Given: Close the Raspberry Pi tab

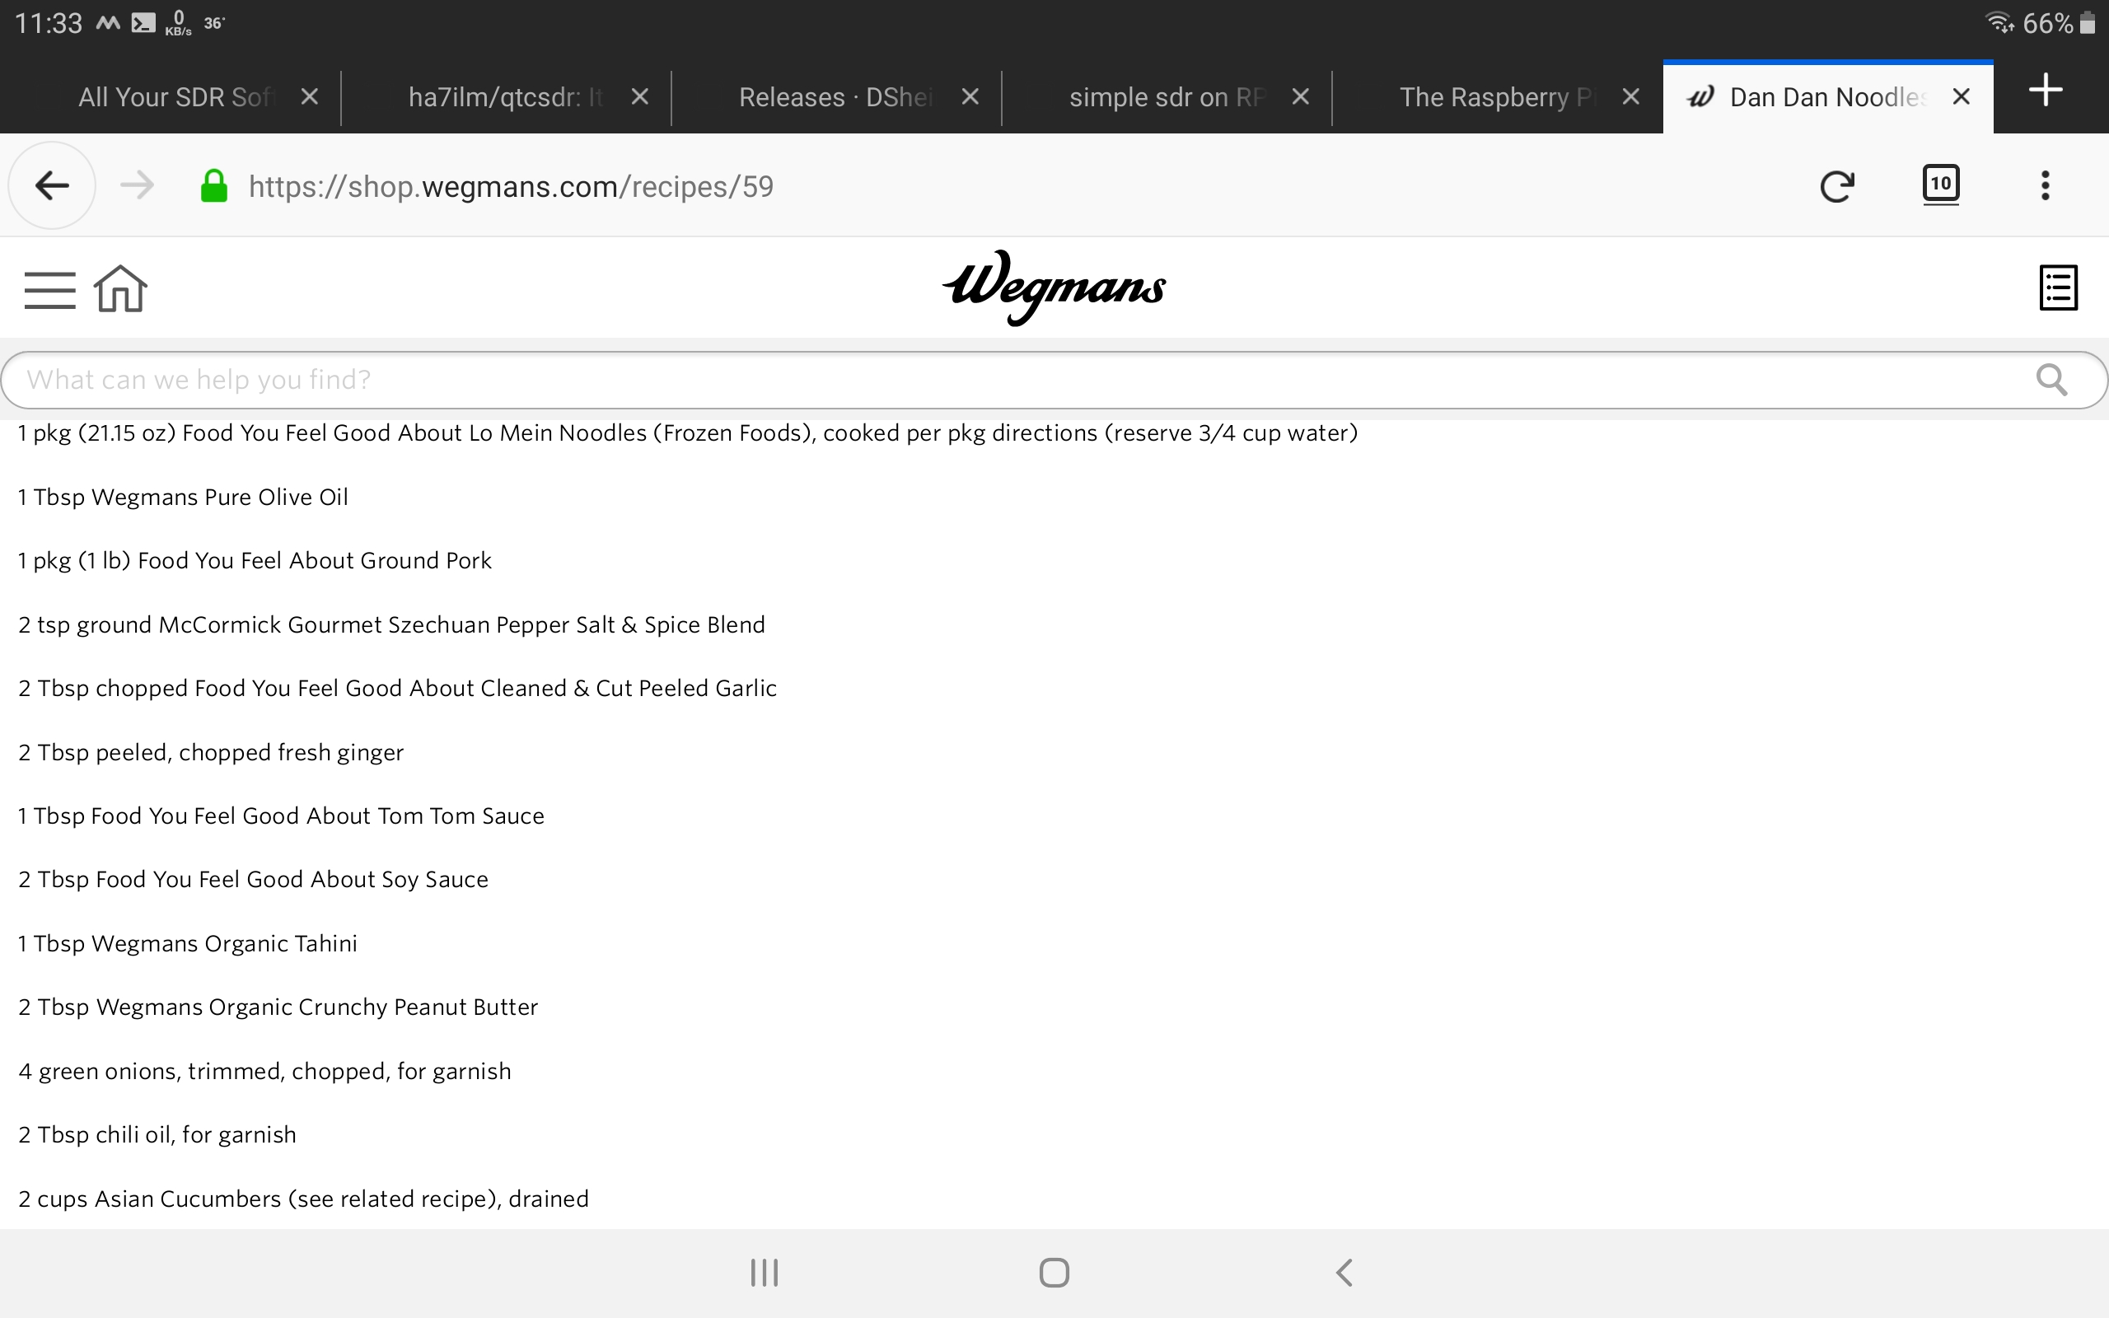Looking at the screenshot, I should 1630,96.
